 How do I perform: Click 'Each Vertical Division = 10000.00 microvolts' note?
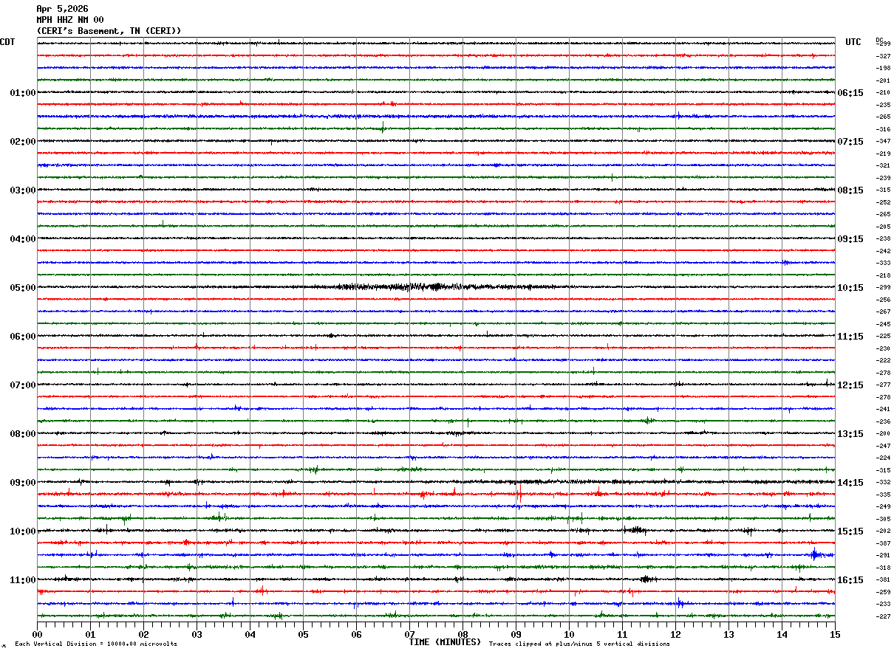[x=96, y=644]
